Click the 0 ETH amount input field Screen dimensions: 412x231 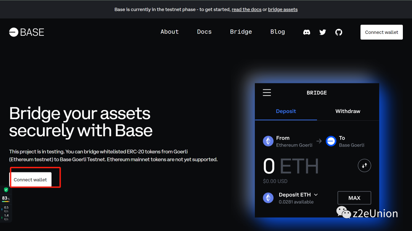290,166
